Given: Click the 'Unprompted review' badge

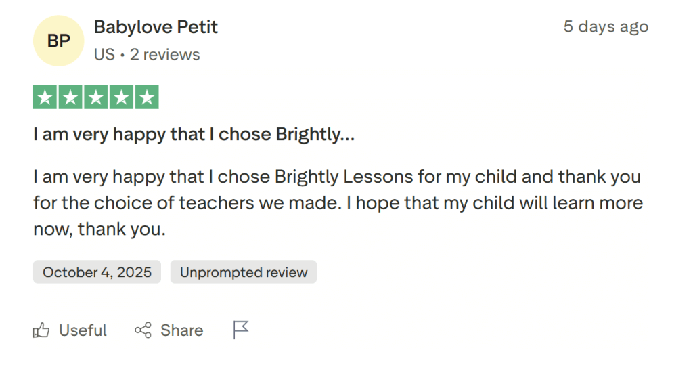Looking at the screenshot, I should pyautogui.click(x=244, y=272).
